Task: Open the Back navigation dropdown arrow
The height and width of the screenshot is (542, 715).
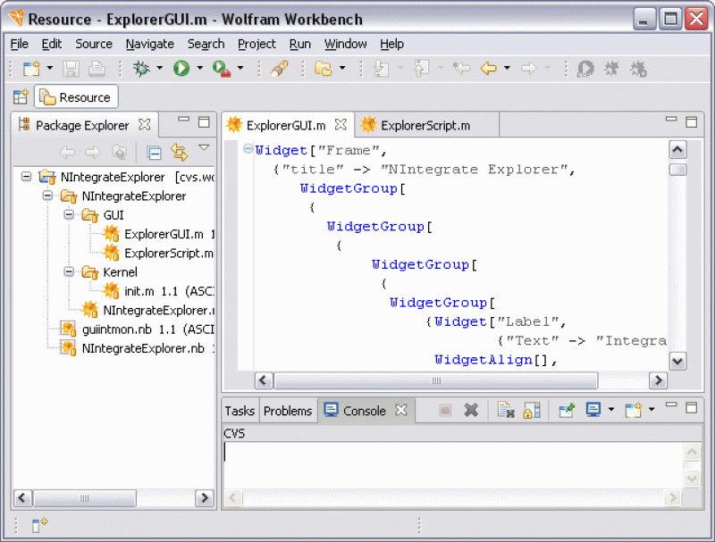Action: tap(508, 68)
